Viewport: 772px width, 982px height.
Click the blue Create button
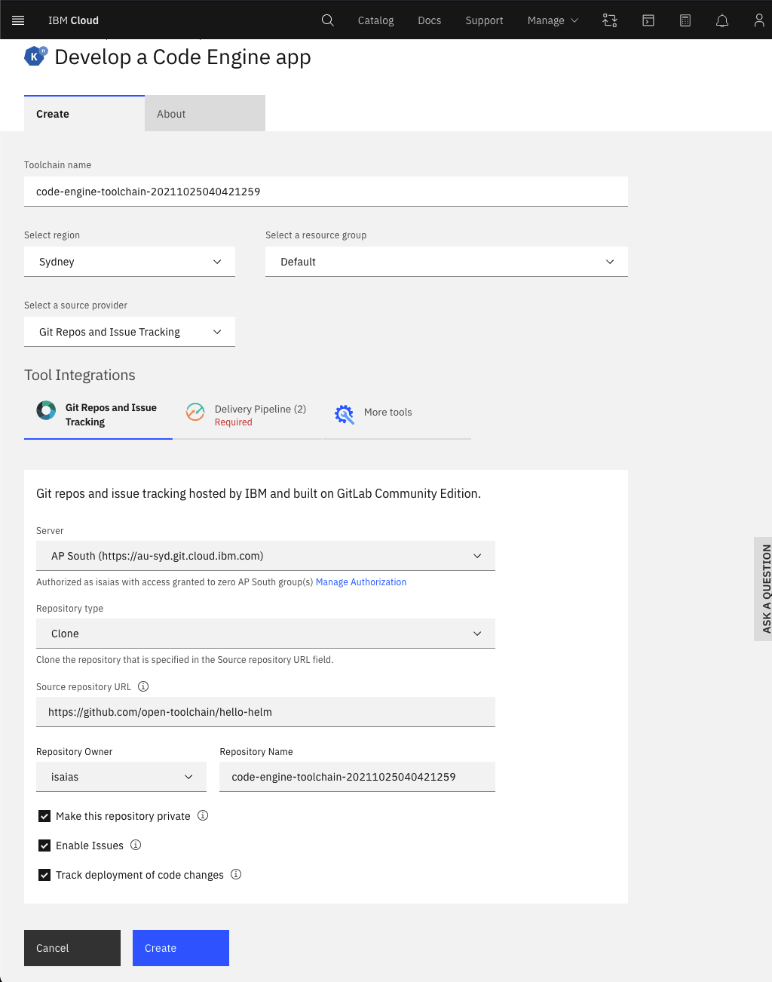[181, 948]
